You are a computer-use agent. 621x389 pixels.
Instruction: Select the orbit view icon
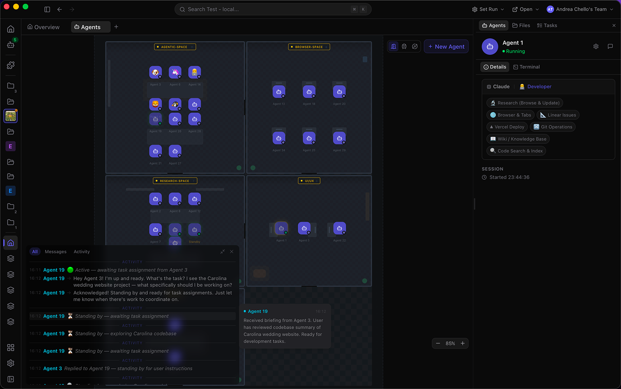[x=414, y=46]
